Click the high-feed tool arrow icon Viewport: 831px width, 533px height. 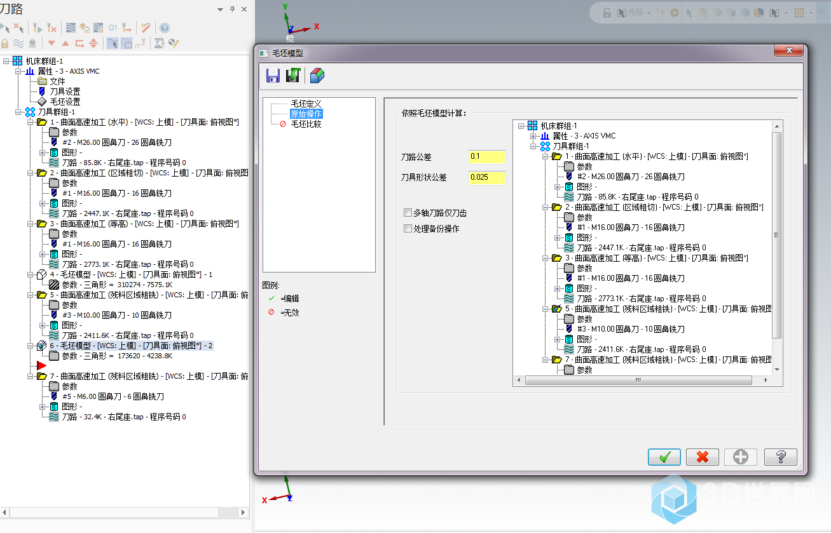click(127, 28)
